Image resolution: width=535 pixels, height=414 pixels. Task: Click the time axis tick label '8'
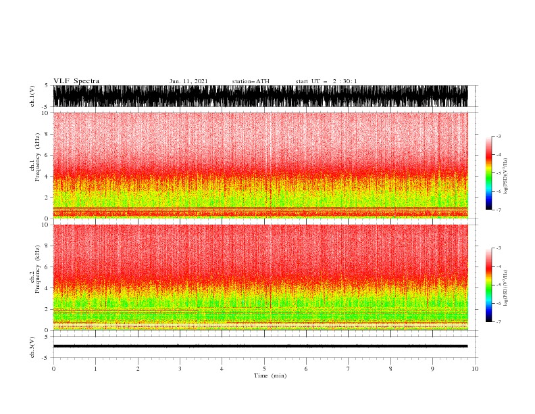click(390, 369)
